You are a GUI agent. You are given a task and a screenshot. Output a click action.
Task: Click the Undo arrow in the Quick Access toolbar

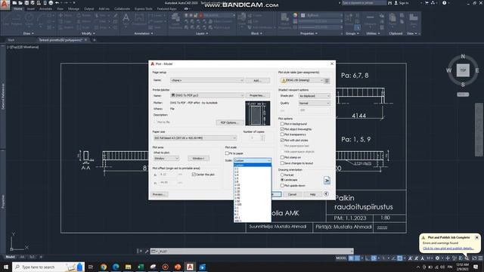point(57,3)
